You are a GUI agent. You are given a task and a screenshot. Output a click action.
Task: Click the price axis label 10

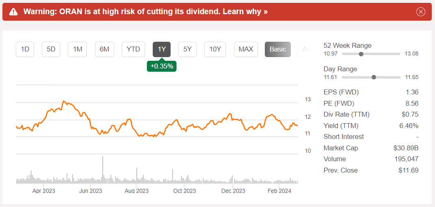click(307, 151)
